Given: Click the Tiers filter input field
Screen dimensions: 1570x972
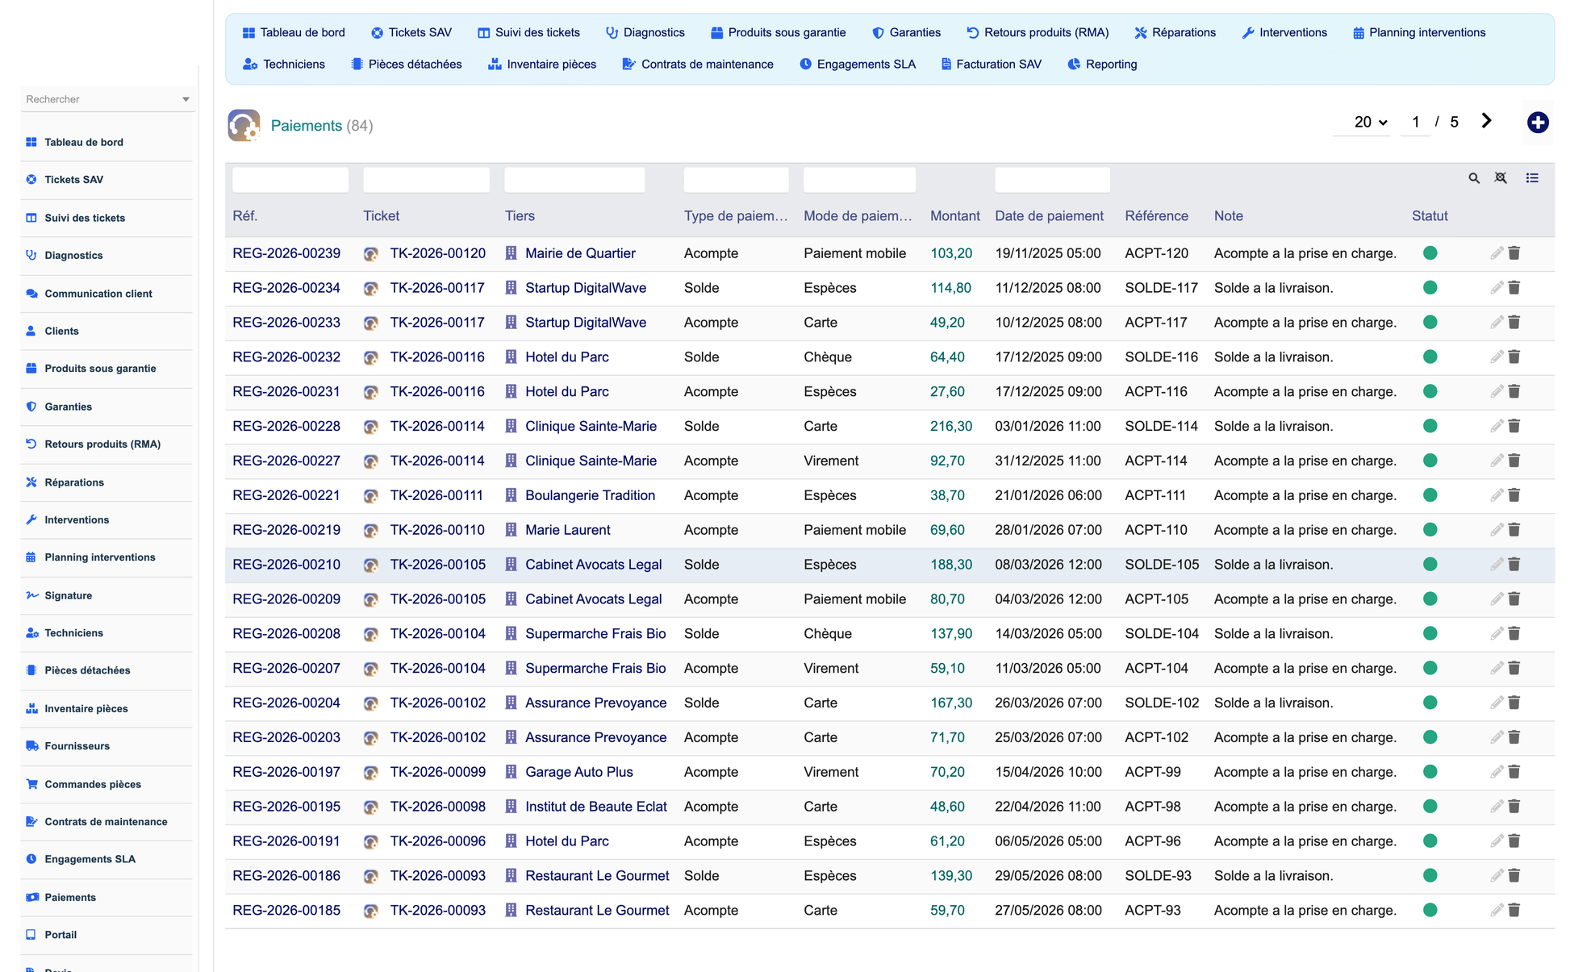Looking at the screenshot, I should (x=574, y=179).
